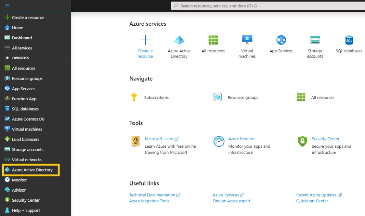Click the Help + support person icon
Image resolution: width=365 pixels, height=216 pixels.
coord(7,210)
